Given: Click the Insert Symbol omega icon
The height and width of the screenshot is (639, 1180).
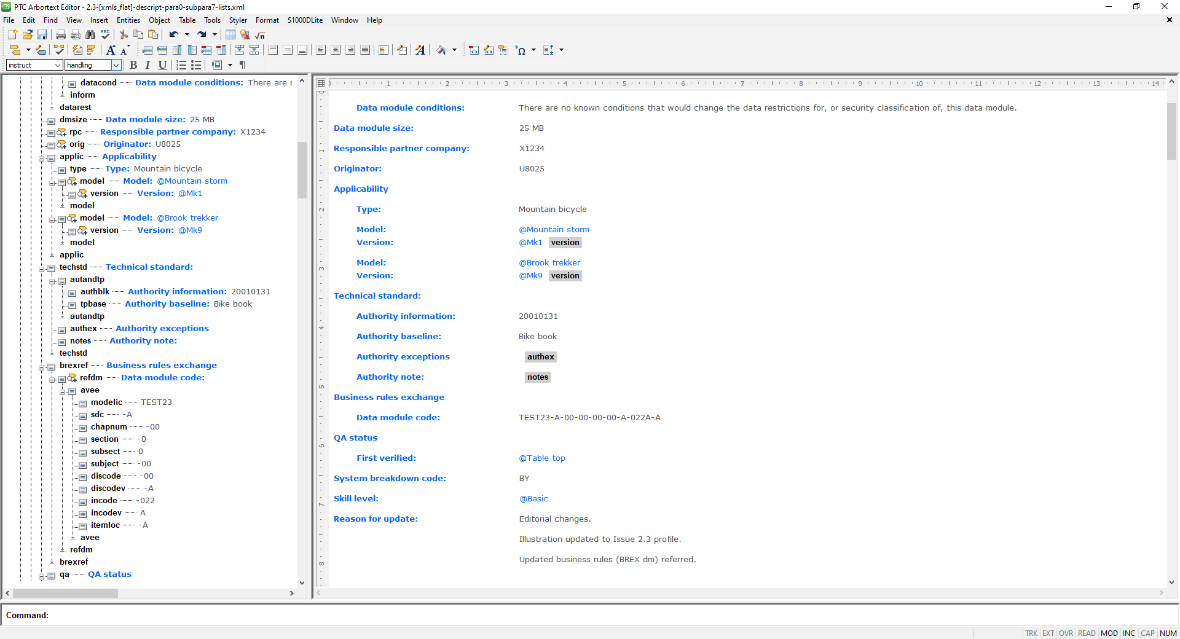Looking at the screenshot, I should [522, 50].
